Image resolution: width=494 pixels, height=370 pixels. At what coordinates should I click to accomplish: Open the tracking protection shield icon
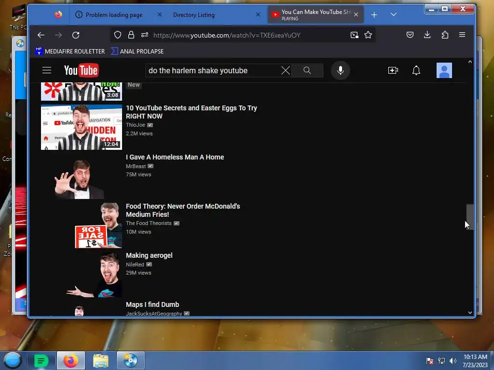[x=118, y=35]
